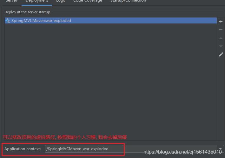Open the Logs tab
Screen dimensions: 225x158
pos(61,1)
